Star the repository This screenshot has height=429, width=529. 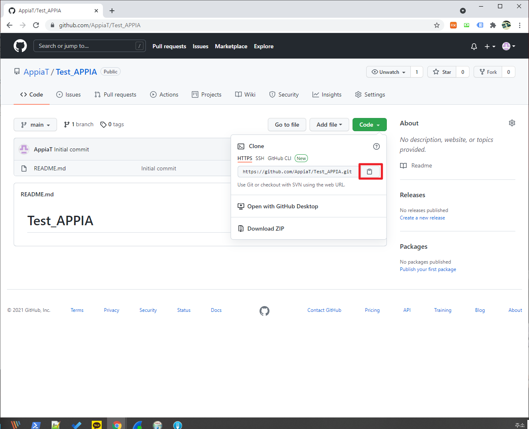coord(442,72)
